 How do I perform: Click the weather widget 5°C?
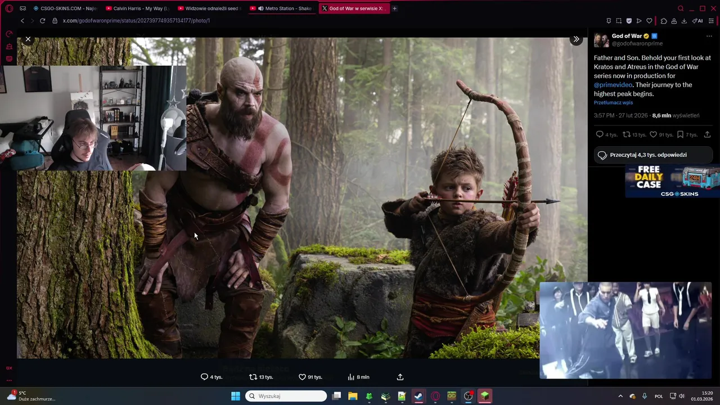click(x=31, y=396)
